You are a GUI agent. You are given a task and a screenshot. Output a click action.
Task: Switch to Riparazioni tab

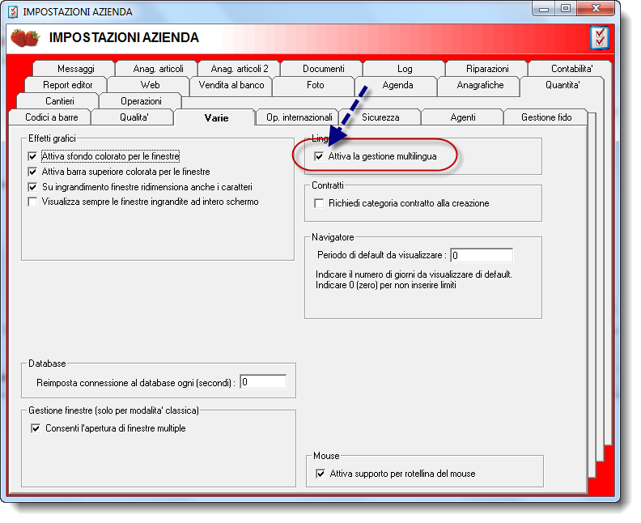point(487,69)
